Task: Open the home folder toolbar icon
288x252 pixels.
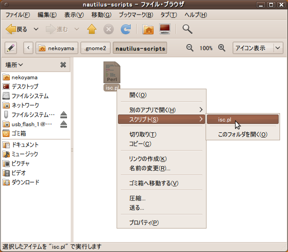Action: (x=148, y=30)
